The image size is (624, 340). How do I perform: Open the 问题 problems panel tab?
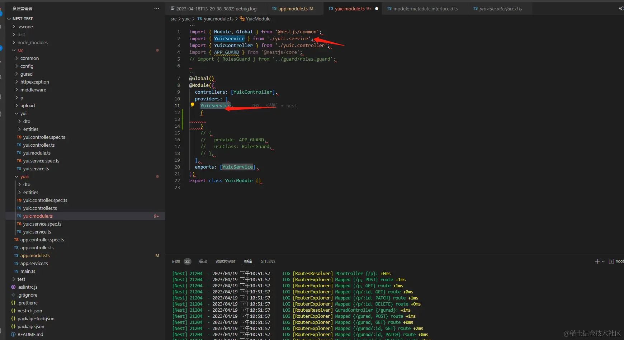click(x=176, y=261)
